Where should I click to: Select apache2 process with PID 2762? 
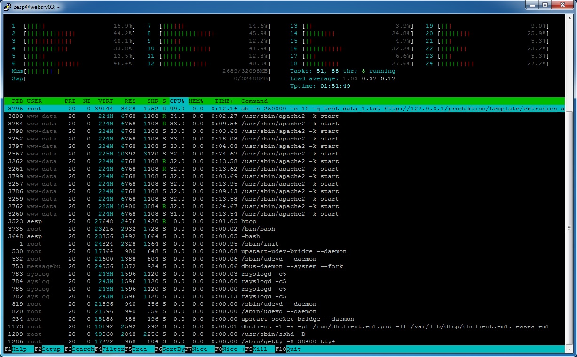(x=284, y=206)
